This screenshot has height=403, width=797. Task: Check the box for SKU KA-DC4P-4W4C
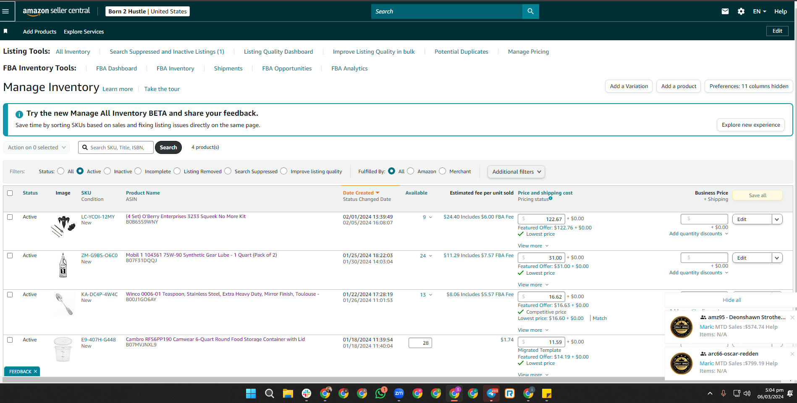click(x=10, y=295)
